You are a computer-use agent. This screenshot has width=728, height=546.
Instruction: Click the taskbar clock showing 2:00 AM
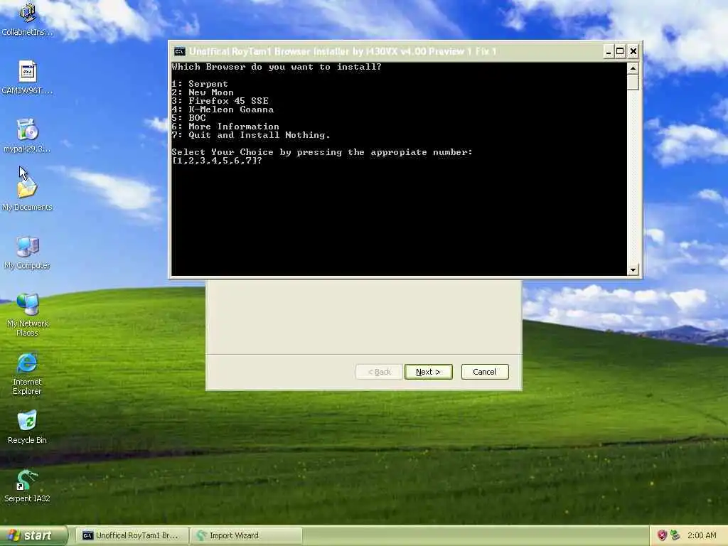(x=702, y=535)
